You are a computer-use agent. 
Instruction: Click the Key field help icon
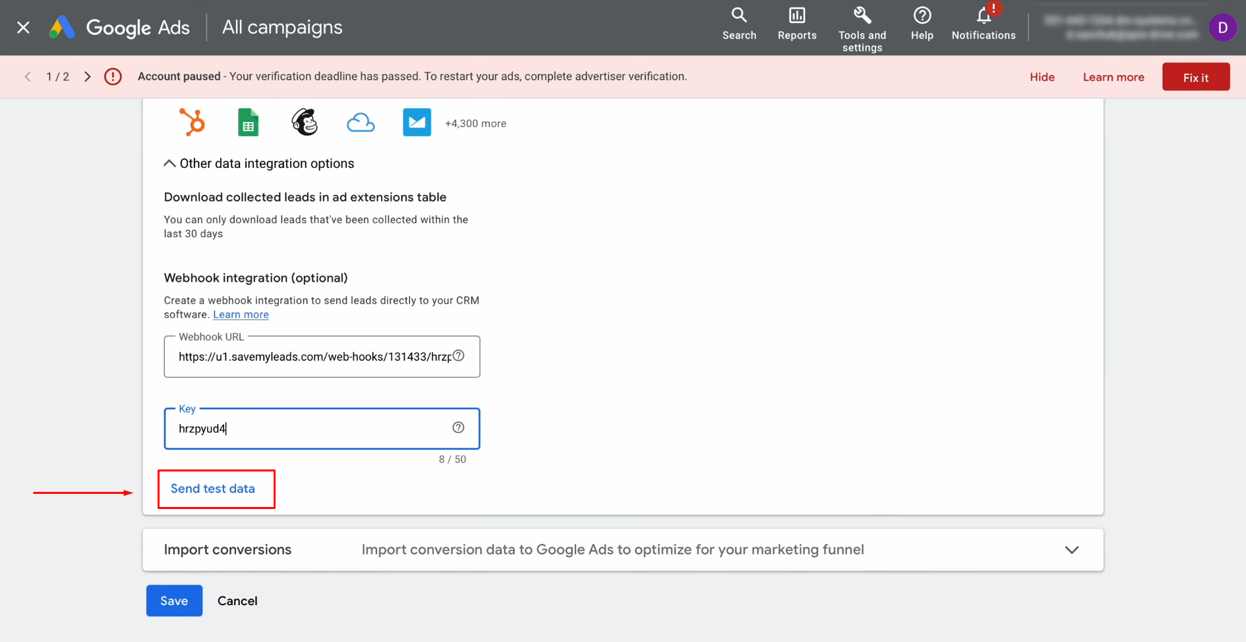(458, 427)
